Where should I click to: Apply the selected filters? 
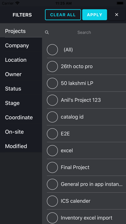(94, 15)
